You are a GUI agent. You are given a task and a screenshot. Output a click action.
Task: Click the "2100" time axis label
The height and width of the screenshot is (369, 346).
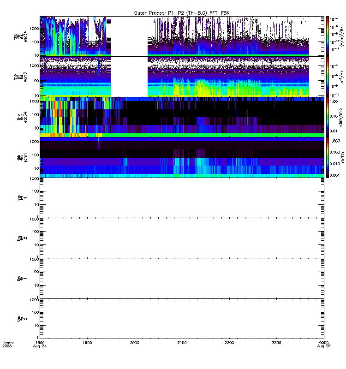pyautogui.click(x=182, y=343)
